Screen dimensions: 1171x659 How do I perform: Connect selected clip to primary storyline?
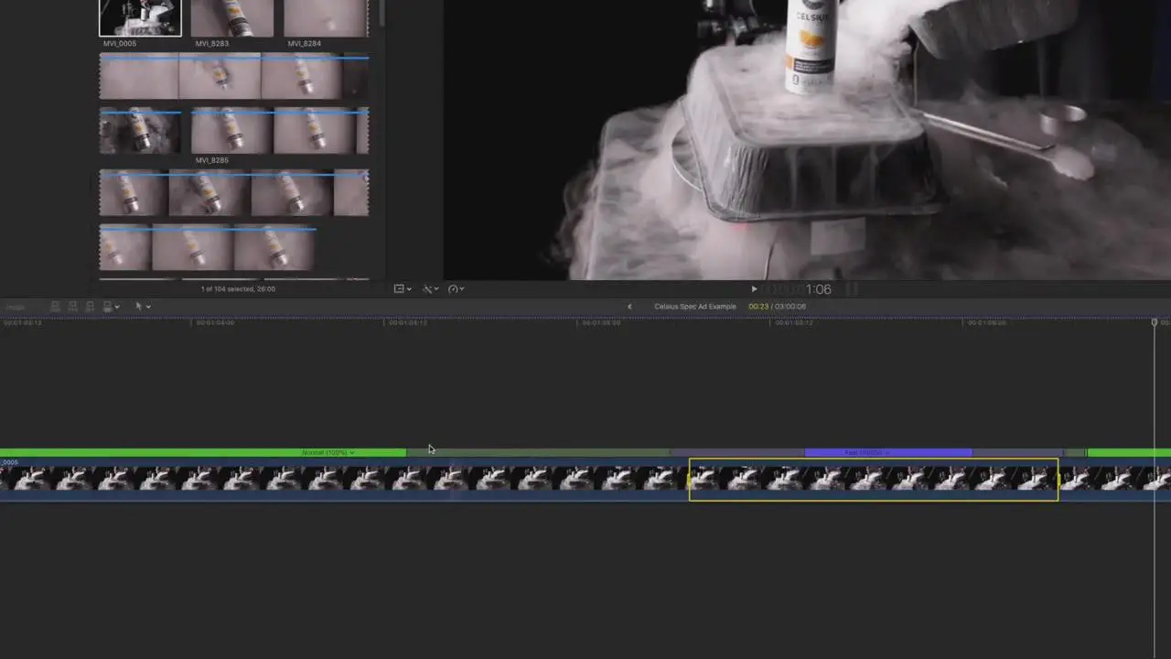tap(56, 307)
